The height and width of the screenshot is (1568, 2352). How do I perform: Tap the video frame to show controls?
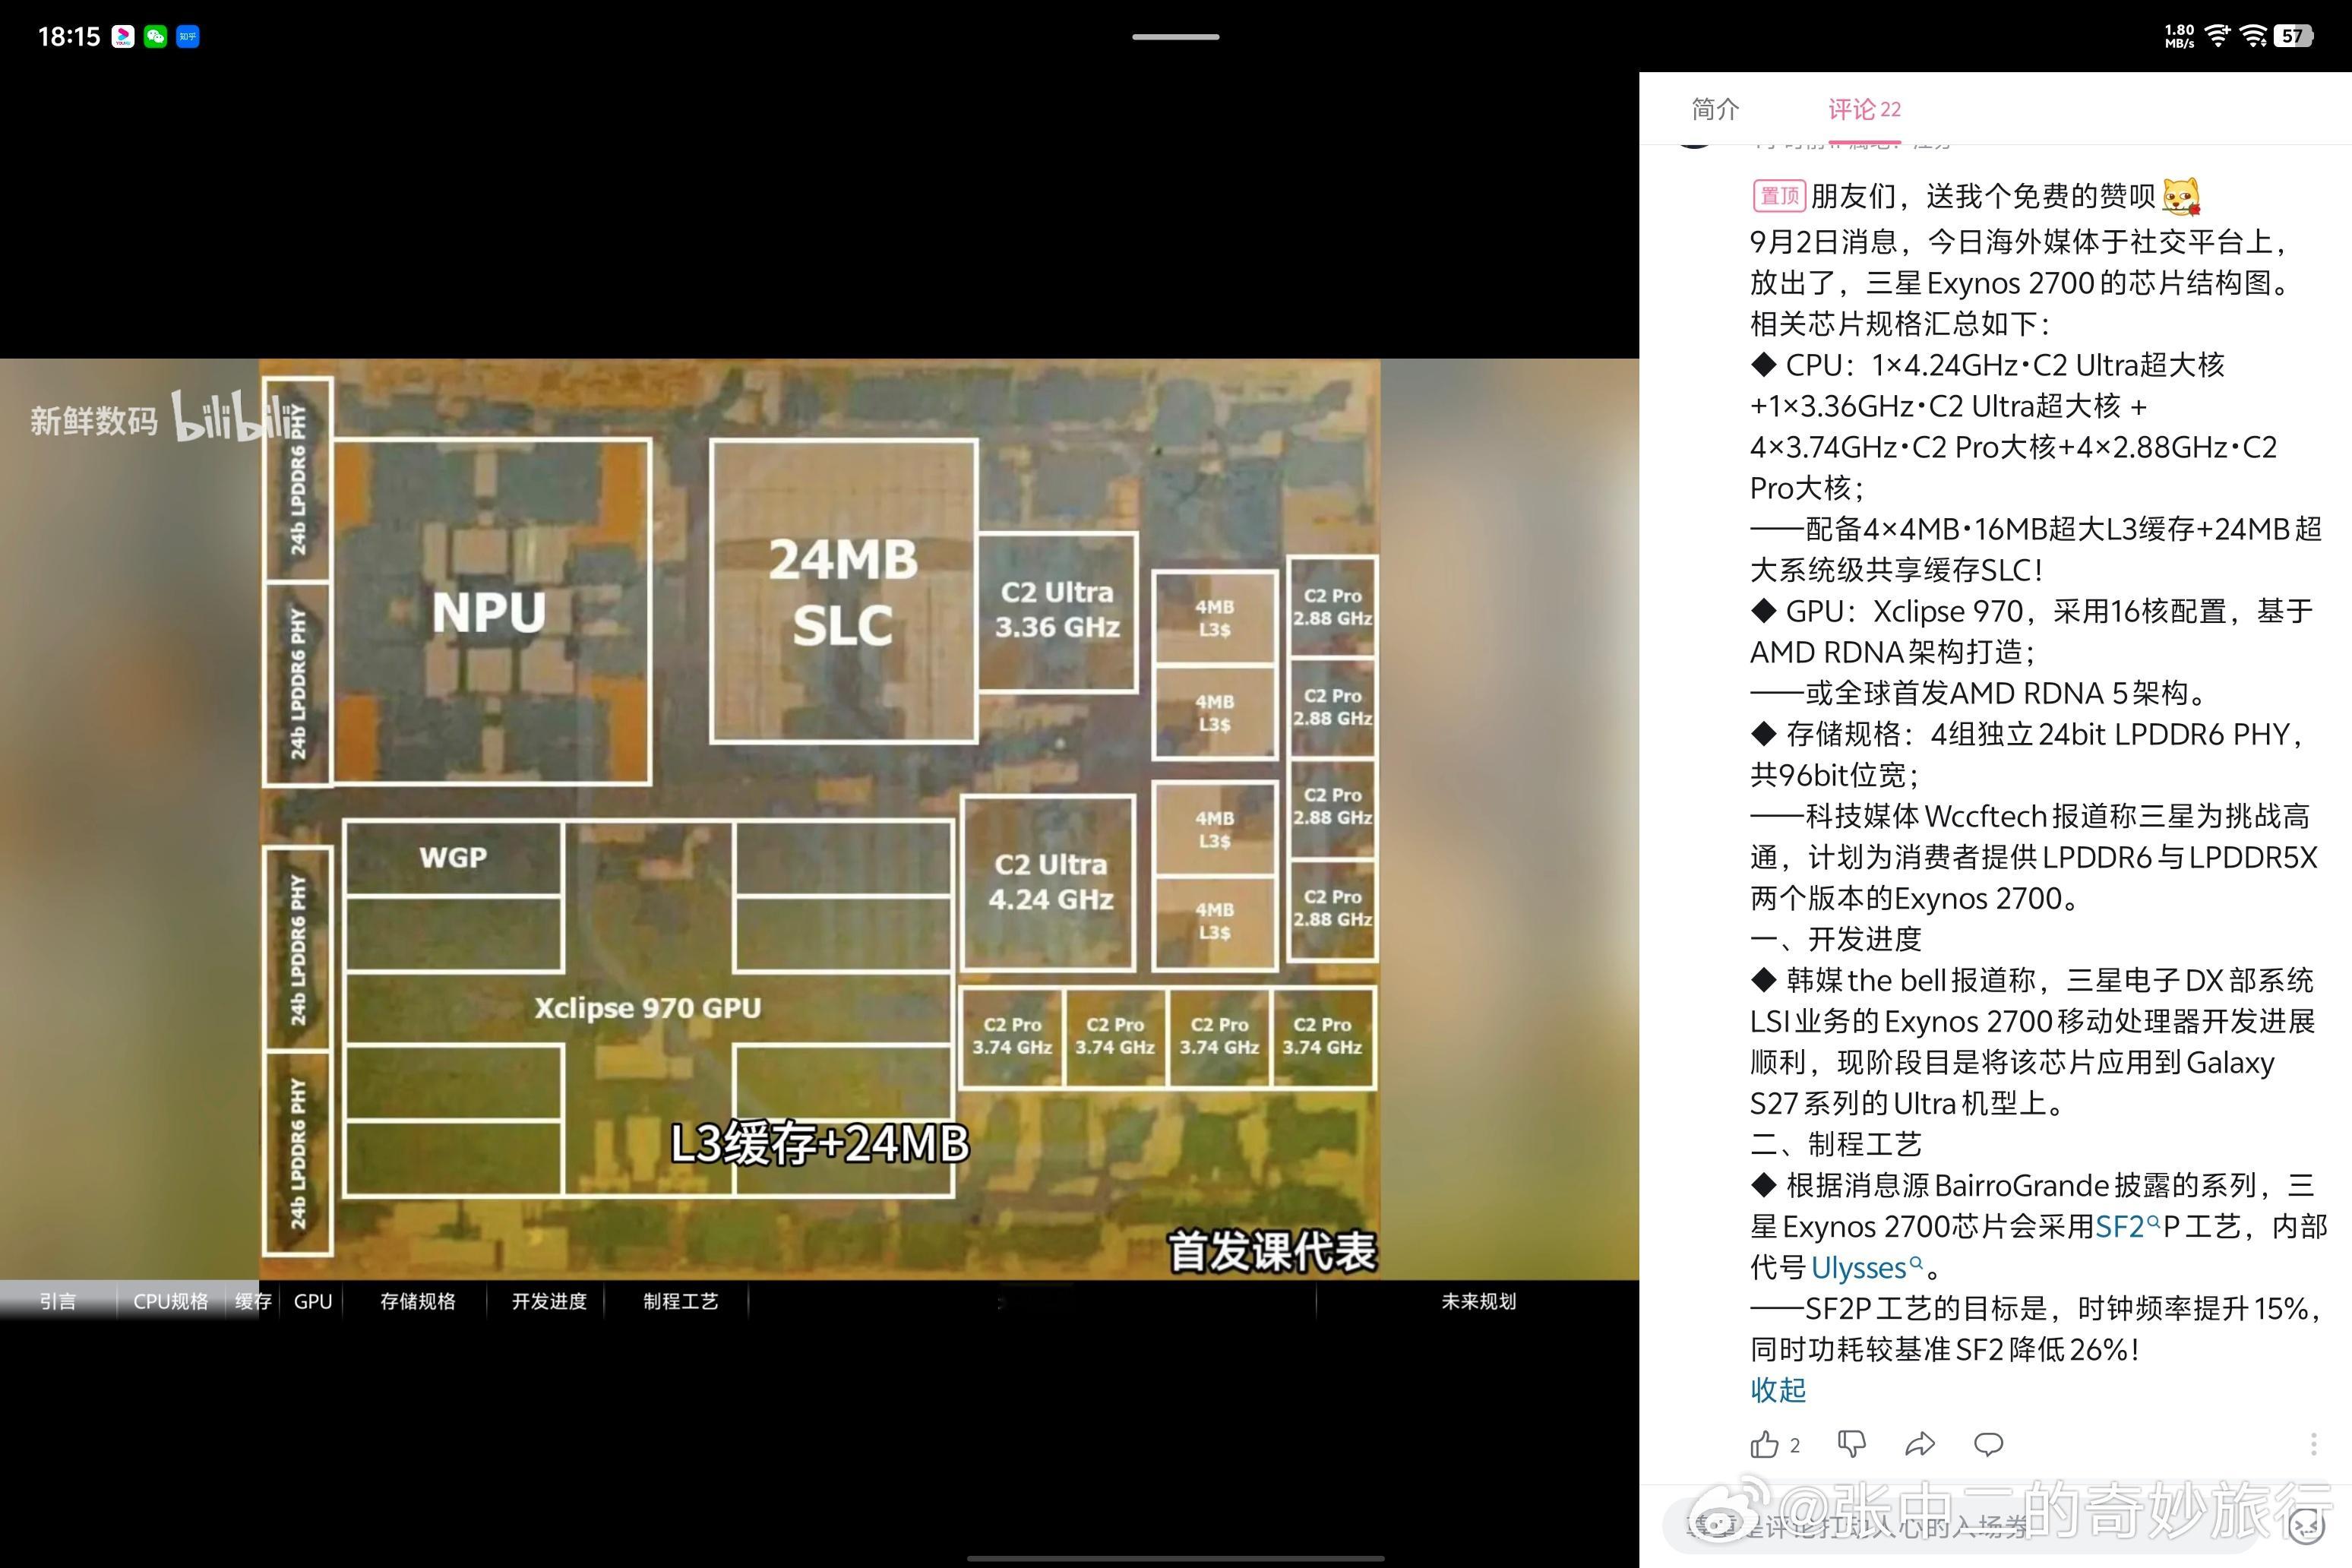tap(819, 819)
